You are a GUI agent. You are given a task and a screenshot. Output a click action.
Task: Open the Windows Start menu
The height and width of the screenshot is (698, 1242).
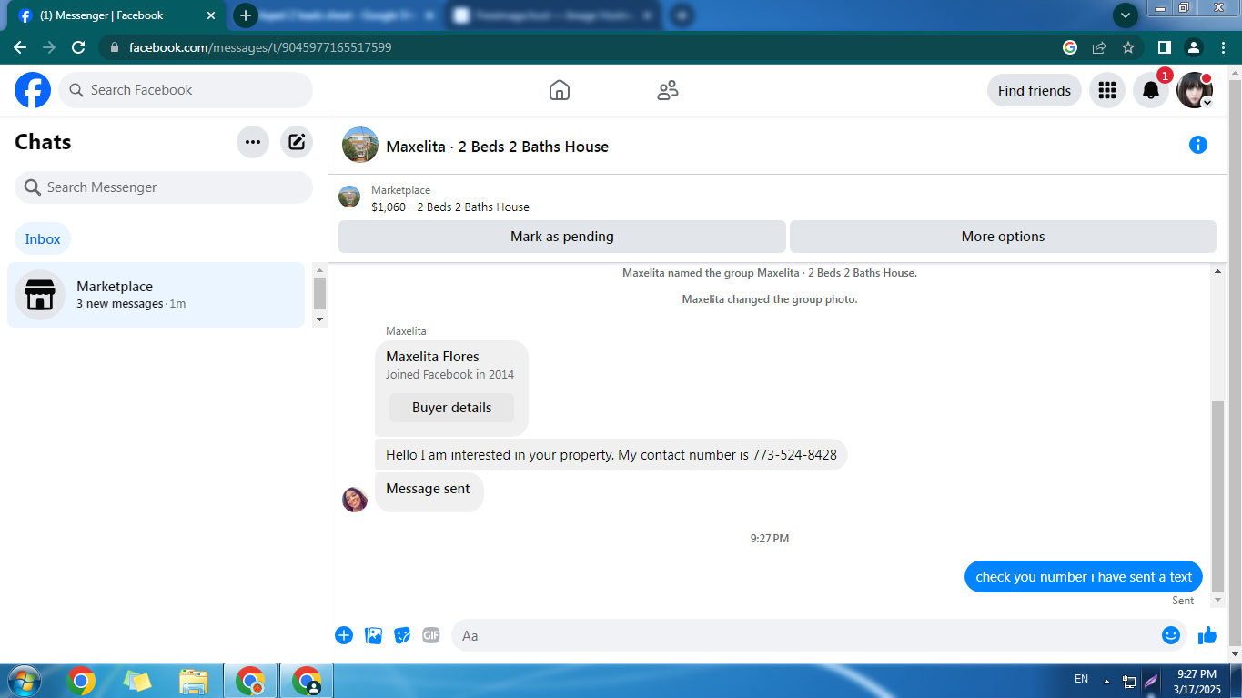pyautogui.click(x=23, y=681)
